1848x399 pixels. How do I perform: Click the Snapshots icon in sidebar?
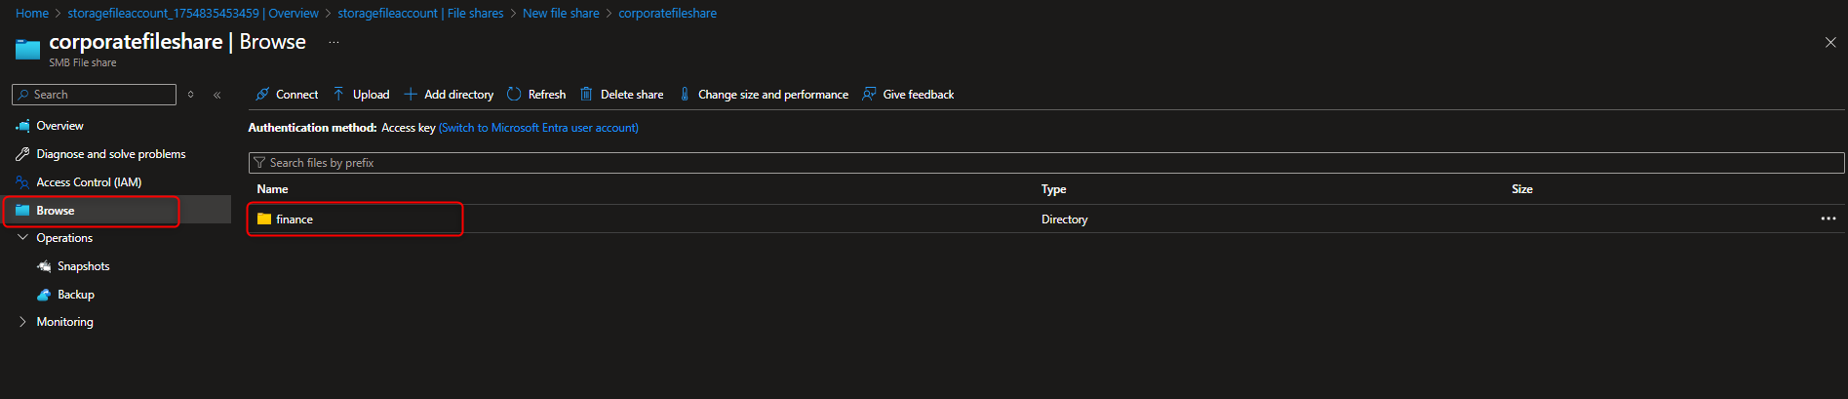click(44, 266)
